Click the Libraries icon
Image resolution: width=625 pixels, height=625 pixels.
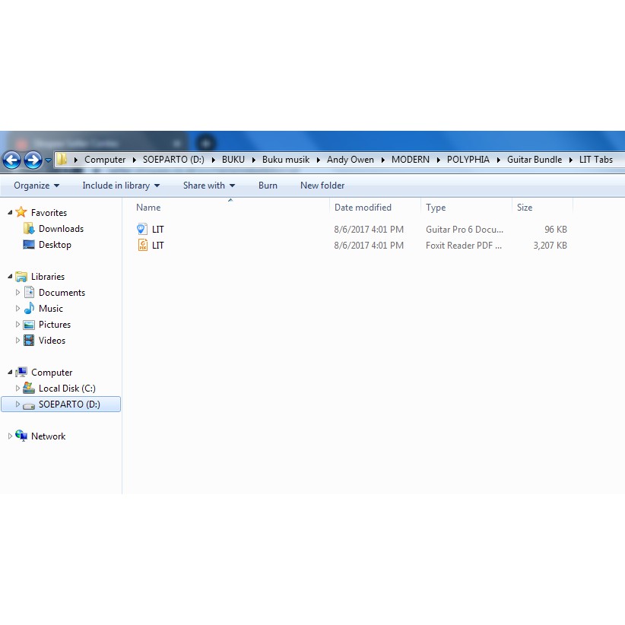point(21,277)
